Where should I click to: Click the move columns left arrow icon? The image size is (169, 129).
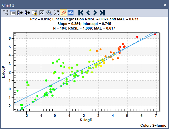pyautogui.click(x=27, y=13)
